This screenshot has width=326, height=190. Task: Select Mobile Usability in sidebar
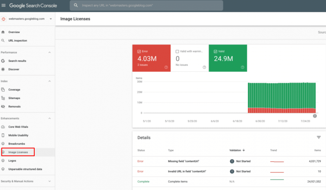[18, 135]
